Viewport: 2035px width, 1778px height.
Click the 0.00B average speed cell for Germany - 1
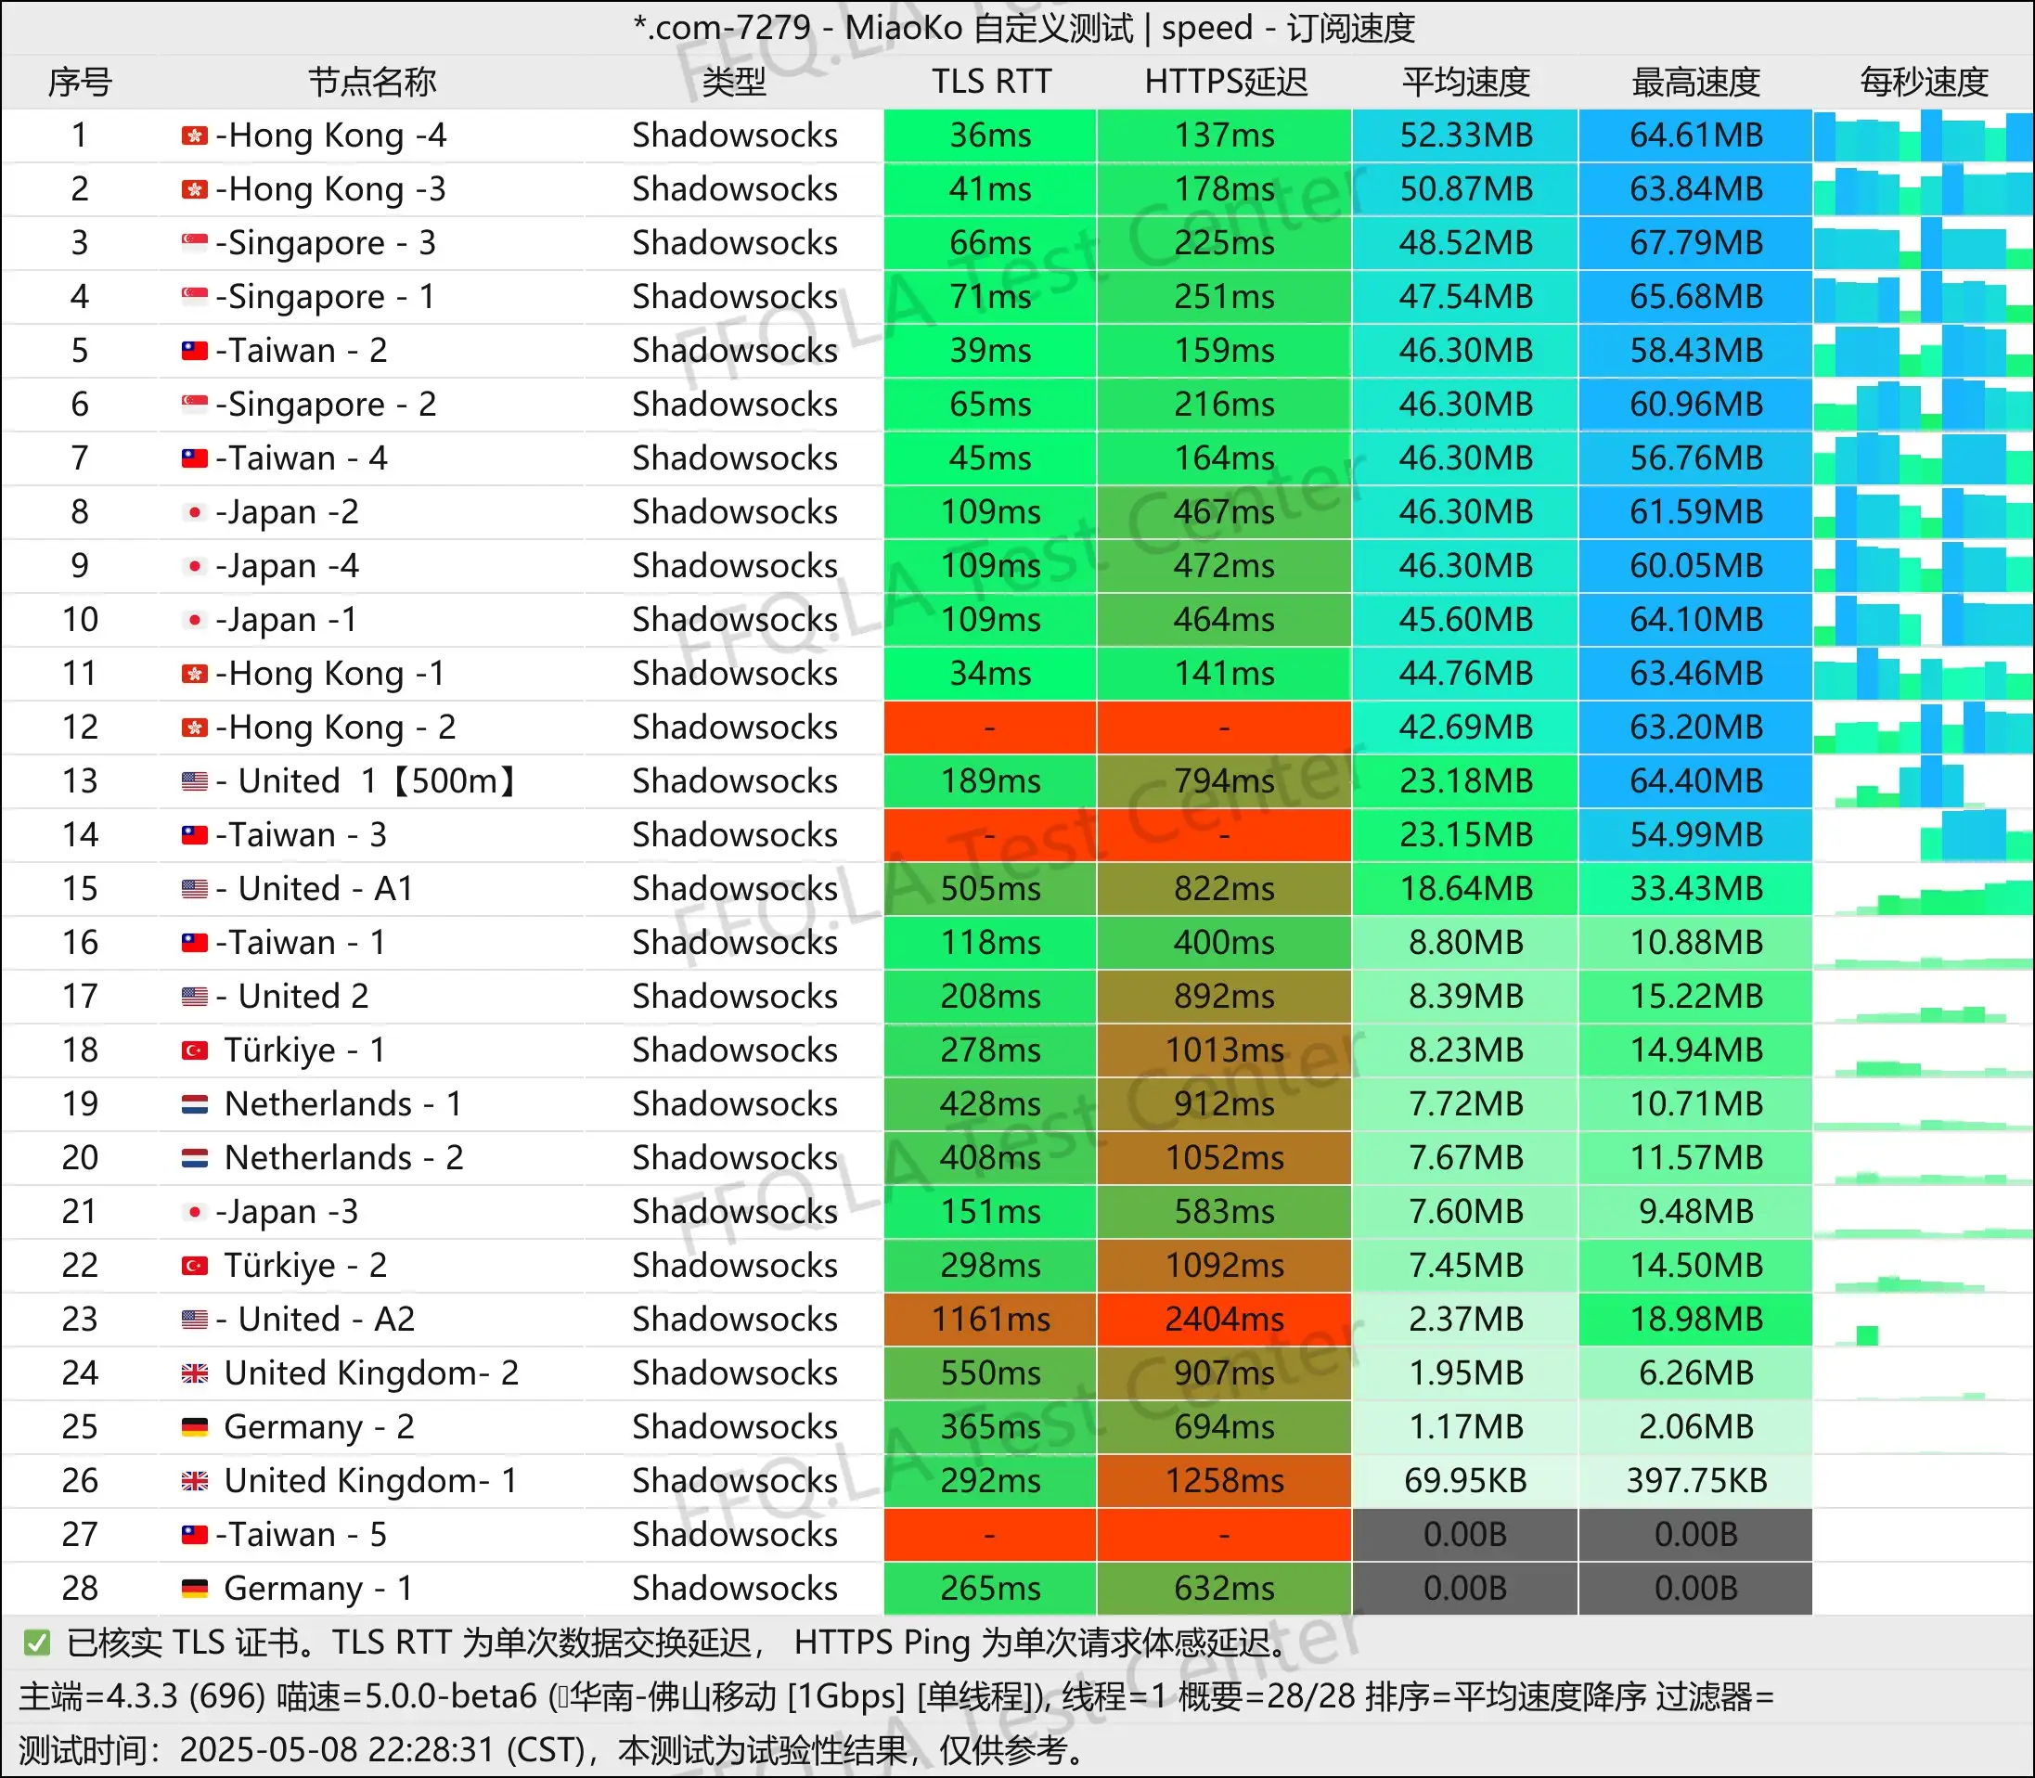[x=1465, y=1589]
